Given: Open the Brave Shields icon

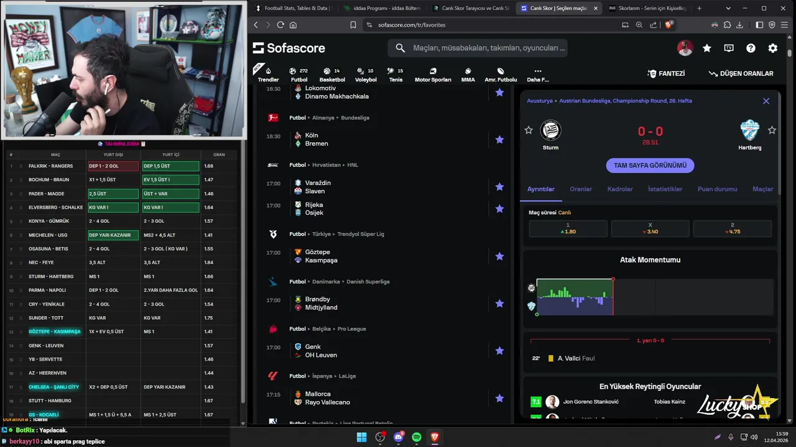Looking at the screenshot, I should point(669,25).
